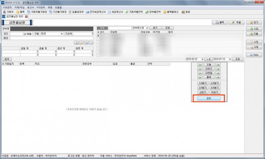
Task: Open the 기초관리 menu
Action: [x=7, y=8]
